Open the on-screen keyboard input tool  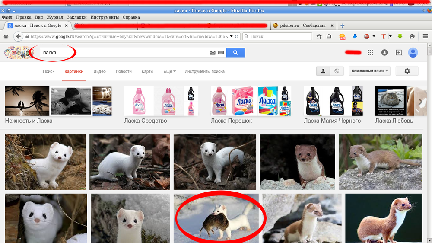221,53
